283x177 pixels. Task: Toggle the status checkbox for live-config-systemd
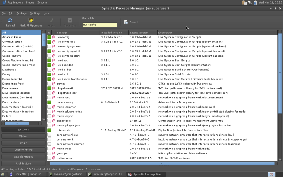pos(49,46)
